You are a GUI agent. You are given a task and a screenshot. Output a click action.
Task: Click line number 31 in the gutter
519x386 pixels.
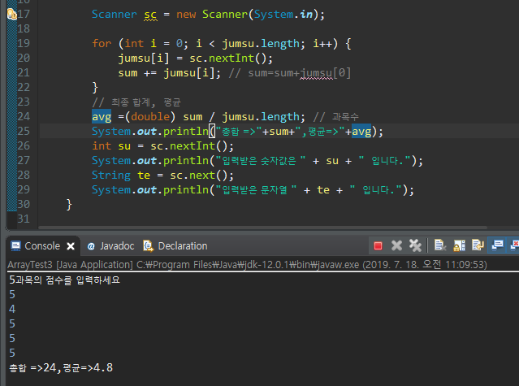click(24, 219)
